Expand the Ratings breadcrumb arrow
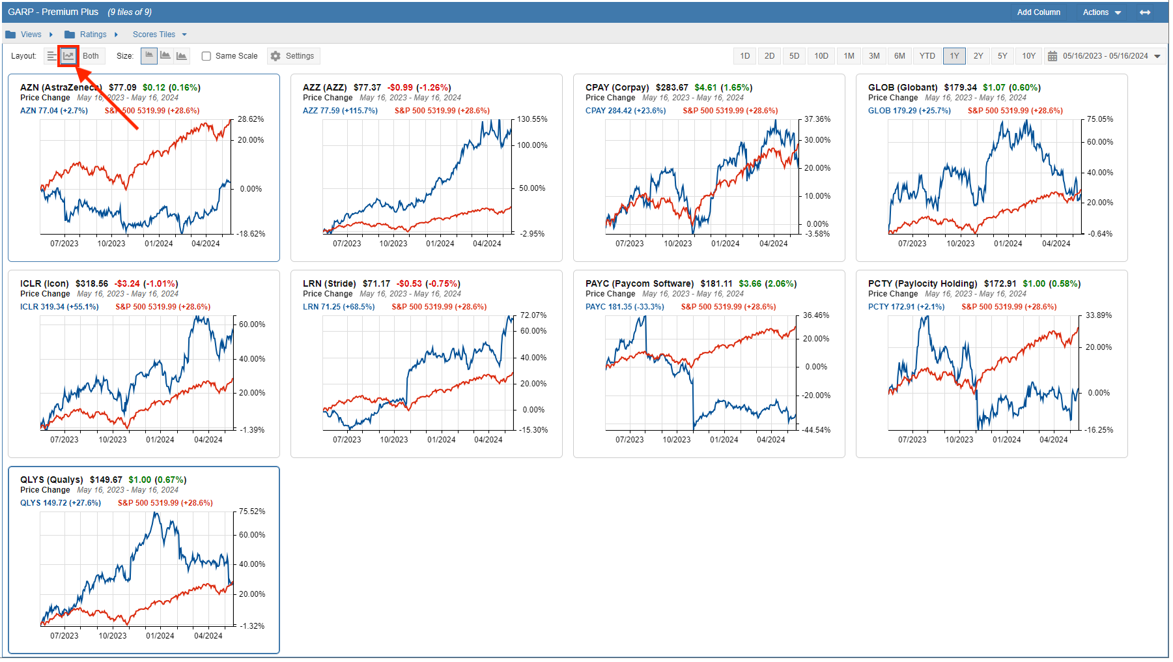The height and width of the screenshot is (662, 1173). [116, 35]
